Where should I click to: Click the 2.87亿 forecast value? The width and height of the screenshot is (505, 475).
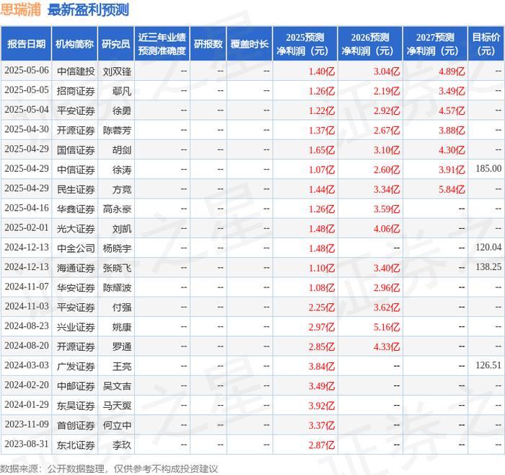(x=322, y=445)
